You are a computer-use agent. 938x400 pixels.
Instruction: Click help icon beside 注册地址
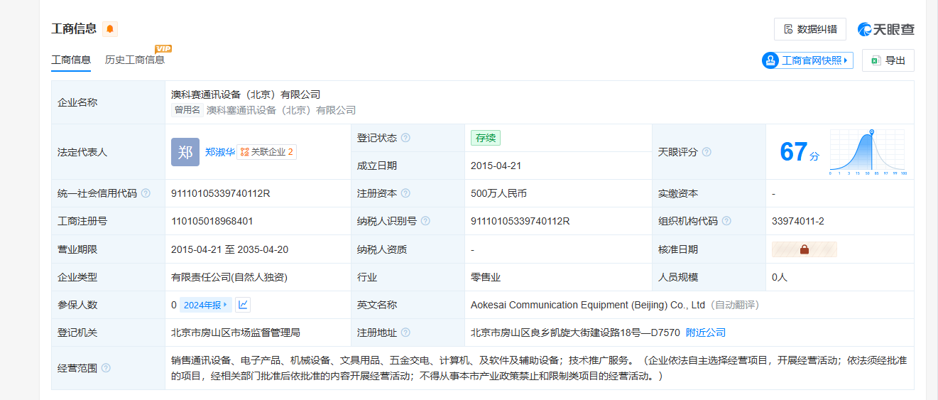(405, 333)
